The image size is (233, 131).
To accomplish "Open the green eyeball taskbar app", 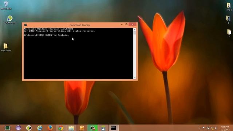I will 29,128.
